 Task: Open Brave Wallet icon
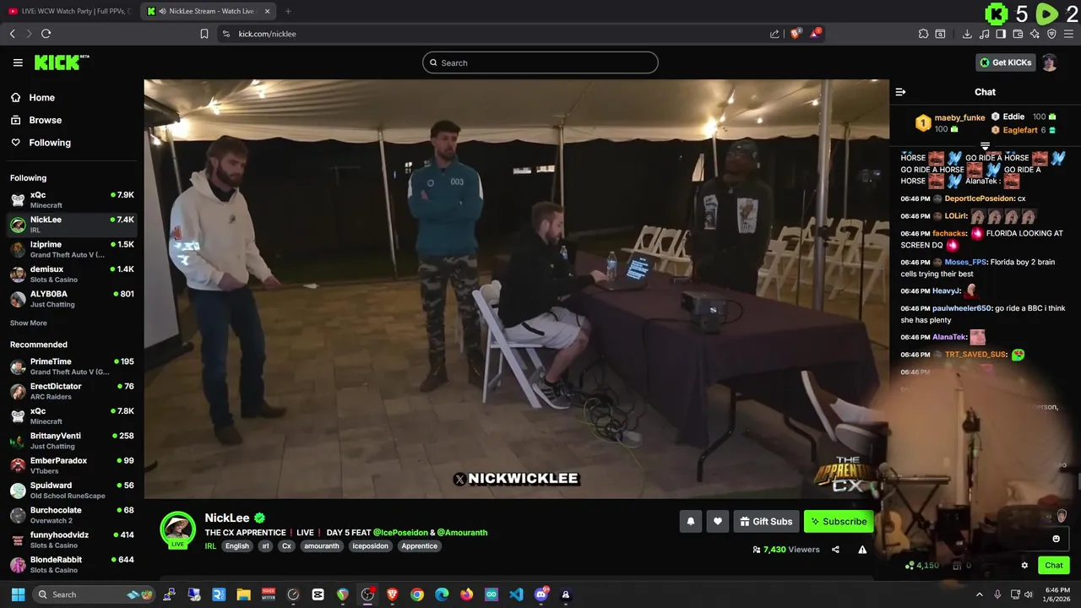[1018, 34]
